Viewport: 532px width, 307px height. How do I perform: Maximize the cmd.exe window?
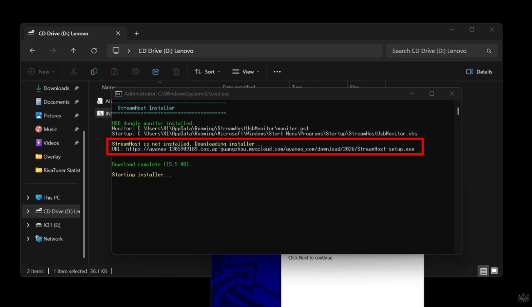(432, 93)
